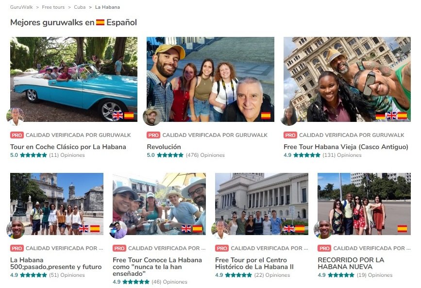
Task: Click the PRO badge on Revolución card
Action: [x=153, y=135]
